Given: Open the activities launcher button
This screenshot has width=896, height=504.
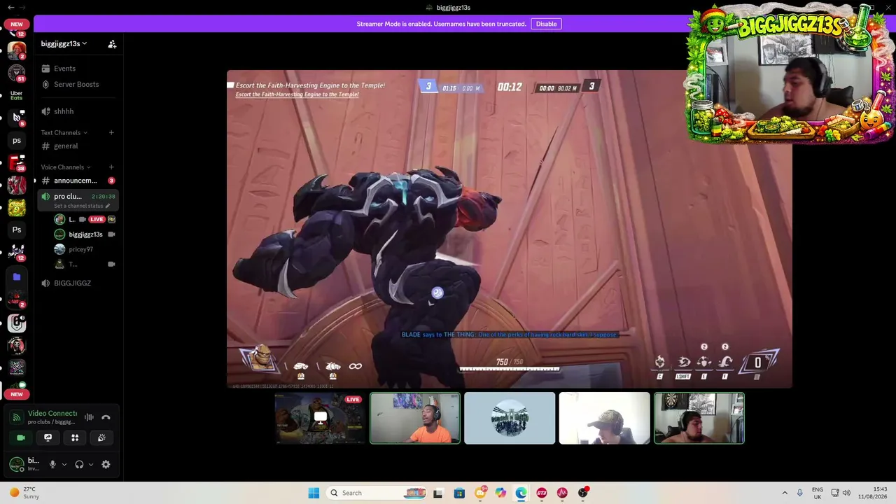Looking at the screenshot, I should click(x=75, y=437).
